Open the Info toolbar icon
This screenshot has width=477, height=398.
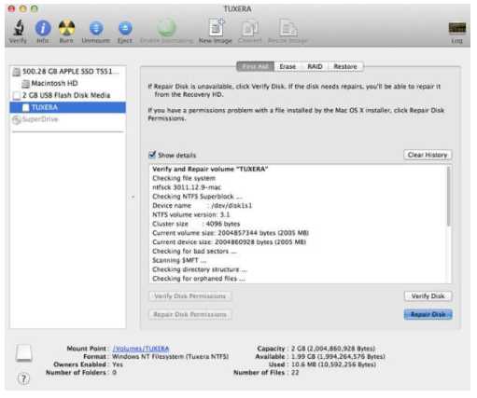43,31
